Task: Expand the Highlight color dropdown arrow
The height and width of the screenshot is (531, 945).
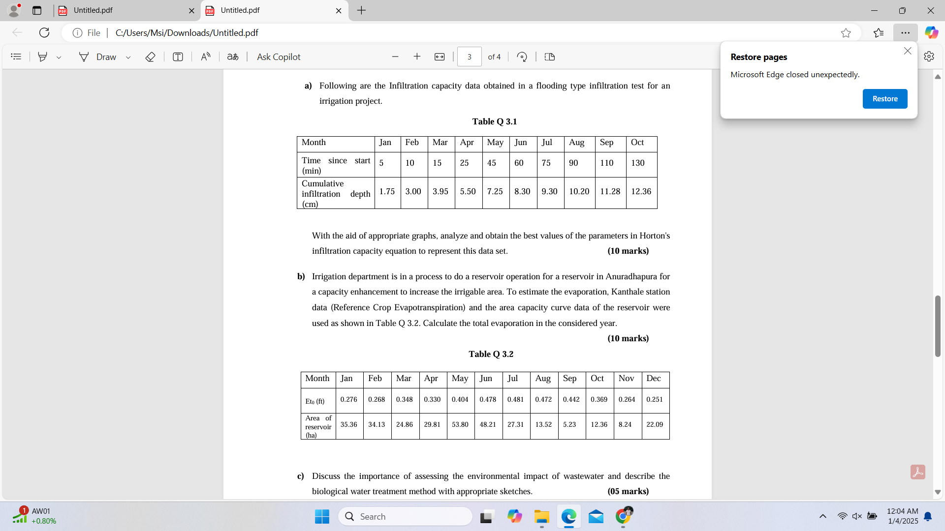Action: tap(59, 58)
